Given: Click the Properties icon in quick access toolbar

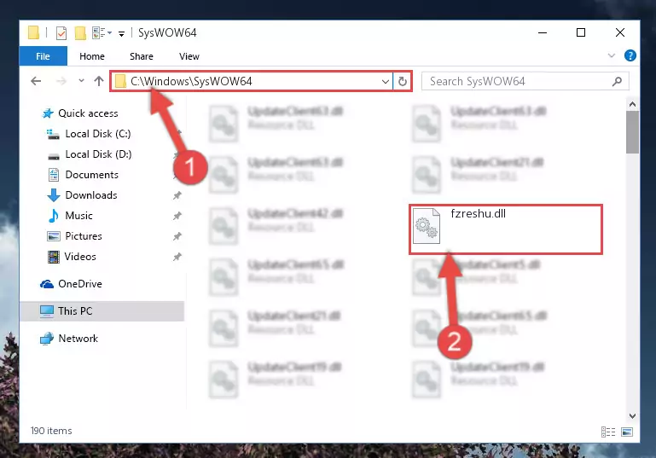Looking at the screenshot, I should click(61, 32).
